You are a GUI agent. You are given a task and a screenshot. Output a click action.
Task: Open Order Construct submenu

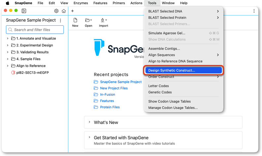click(184, 77)
